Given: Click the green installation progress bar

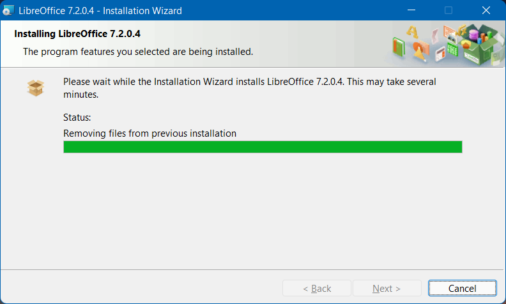Looking at the screenshot, I should pos(263,148).
